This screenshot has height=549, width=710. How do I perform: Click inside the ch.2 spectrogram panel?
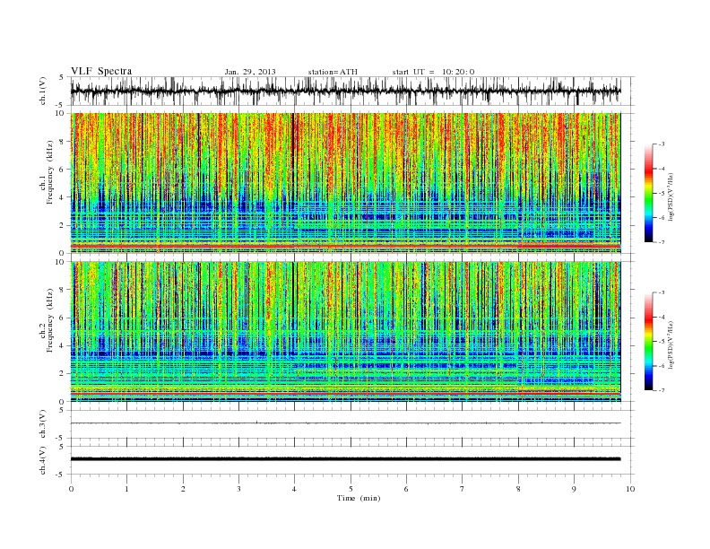(345, 331)
